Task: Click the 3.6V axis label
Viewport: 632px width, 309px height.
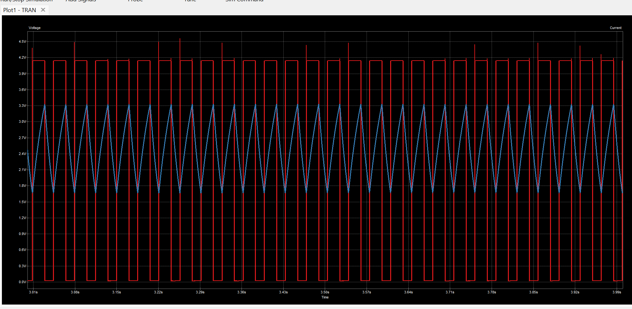Action: pyautogui.click(x=22, y=90)
